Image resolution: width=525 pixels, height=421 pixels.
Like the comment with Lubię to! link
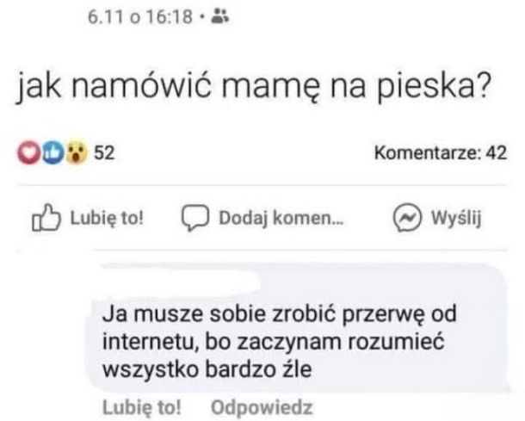142,407
